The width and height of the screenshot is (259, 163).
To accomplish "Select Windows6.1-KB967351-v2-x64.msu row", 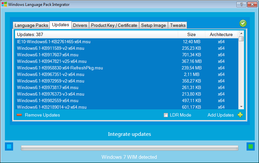I will (127, 75).
